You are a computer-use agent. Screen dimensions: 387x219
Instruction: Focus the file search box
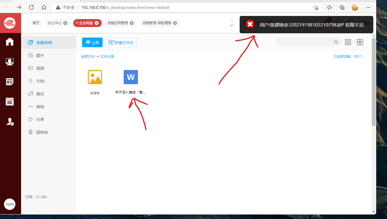coord(309,42)
